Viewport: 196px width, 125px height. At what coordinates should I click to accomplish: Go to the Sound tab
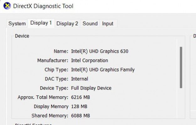click(x=90, y=23)
